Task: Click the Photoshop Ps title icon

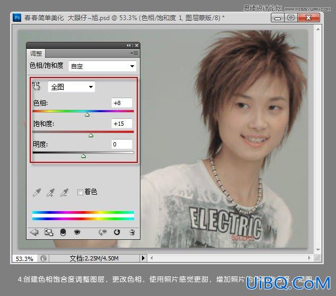Action: [x=17, y=18]
